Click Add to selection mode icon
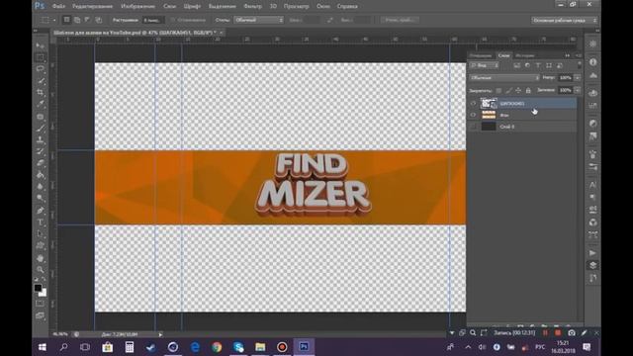The height and width of the screenshot is (356, 633). coord(77,20)
